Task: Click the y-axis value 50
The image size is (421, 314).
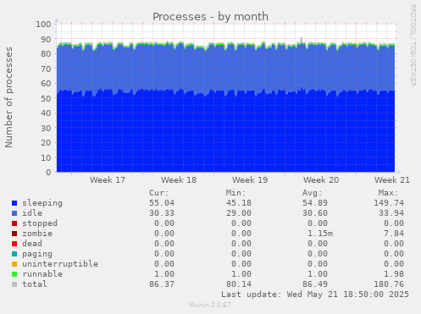Action: 46,98
